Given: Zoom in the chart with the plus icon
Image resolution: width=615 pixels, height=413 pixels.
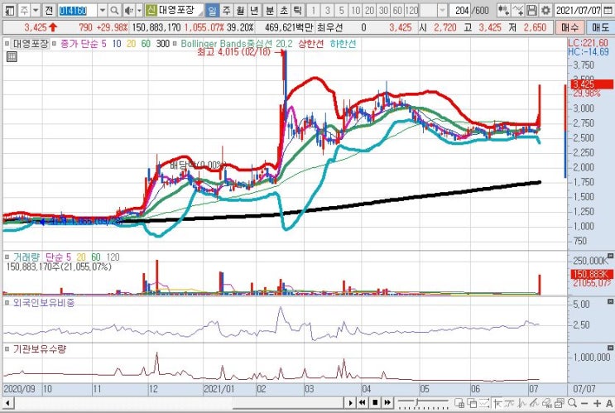Looking at the screenshot, I should (597, 403).
